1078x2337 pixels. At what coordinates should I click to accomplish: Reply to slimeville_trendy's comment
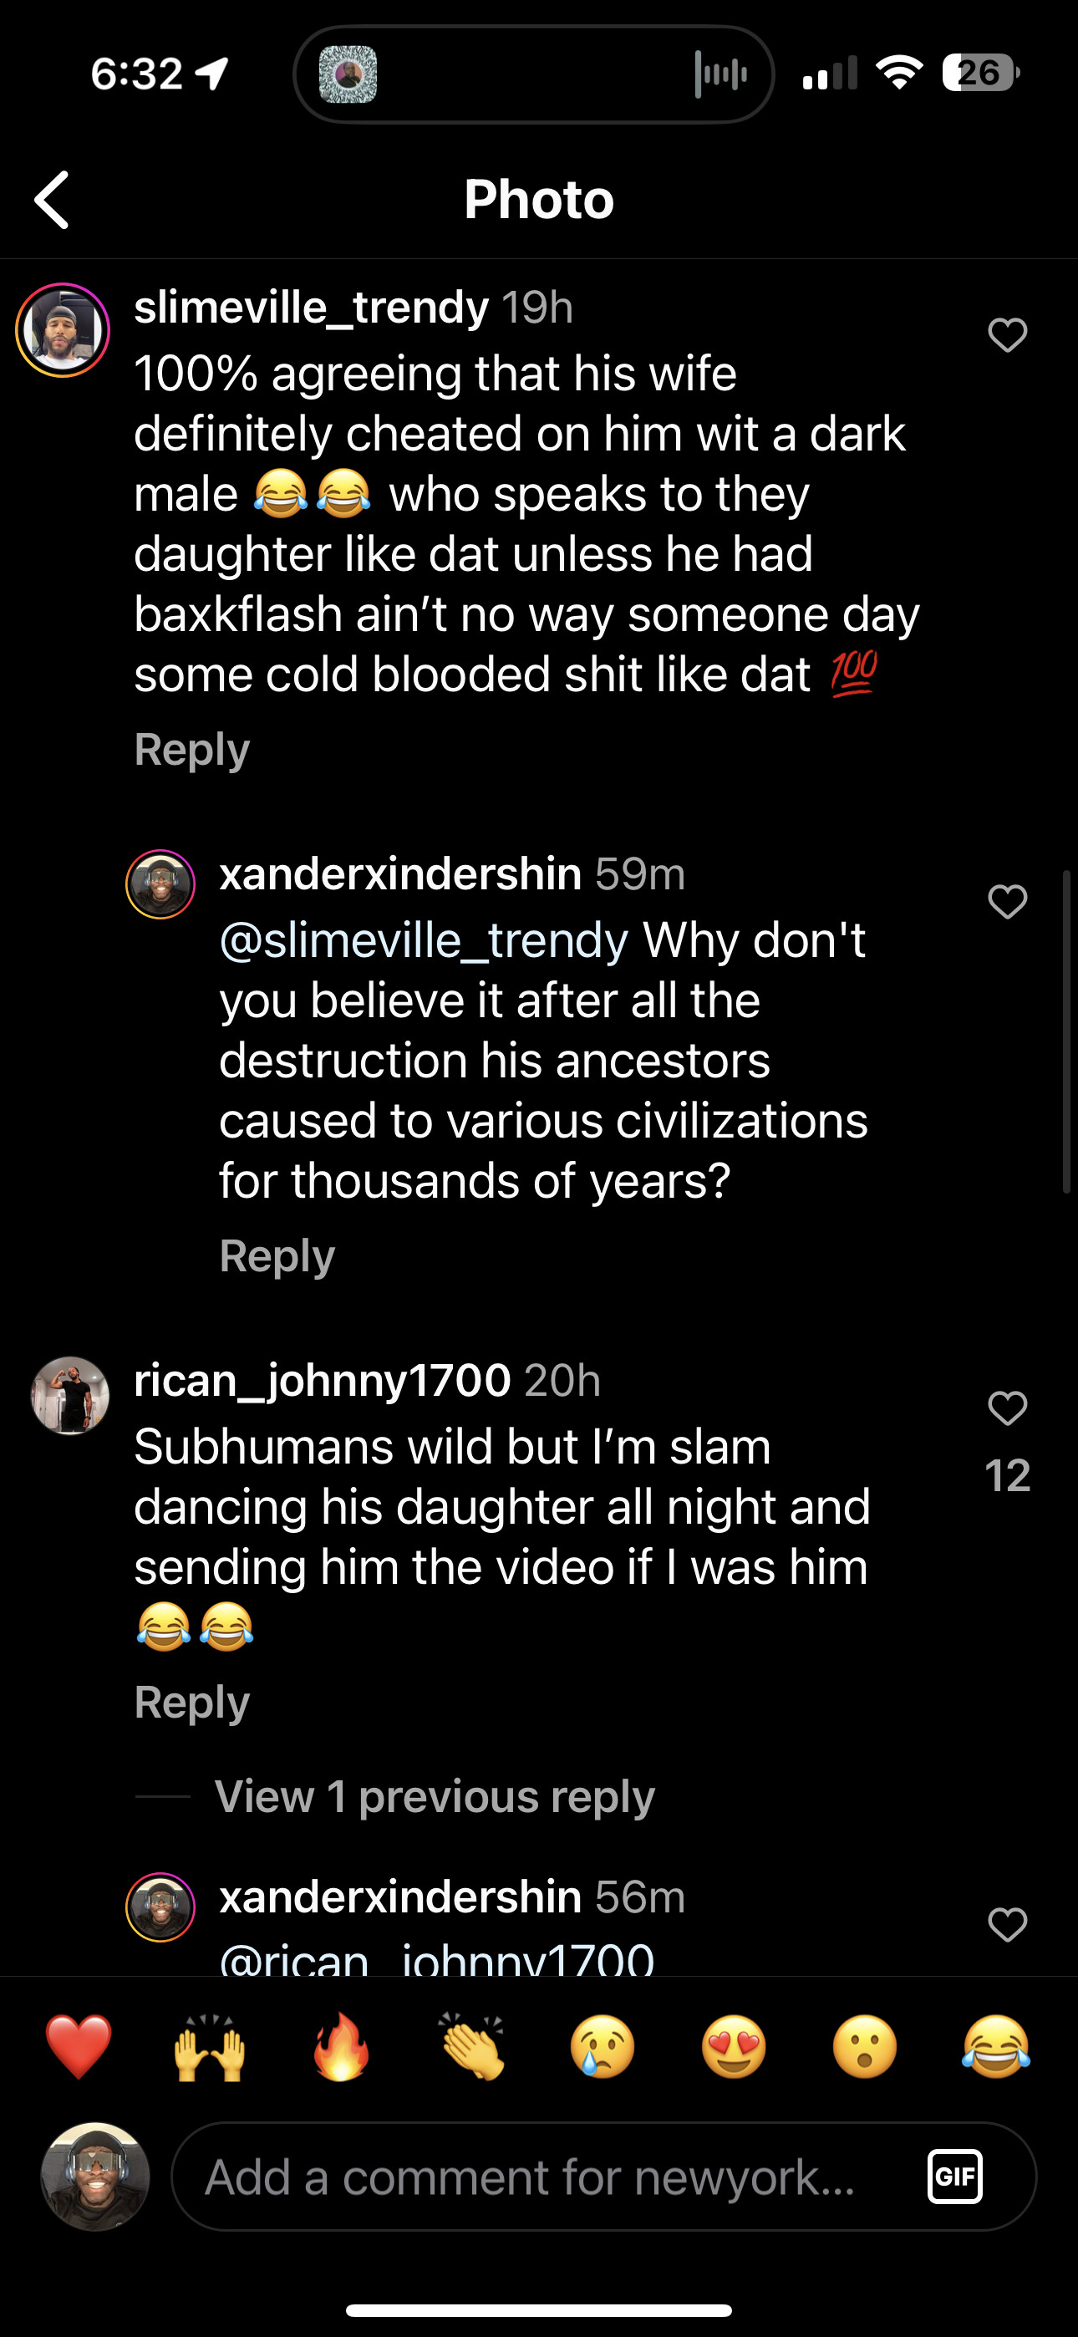click(192, 750)
